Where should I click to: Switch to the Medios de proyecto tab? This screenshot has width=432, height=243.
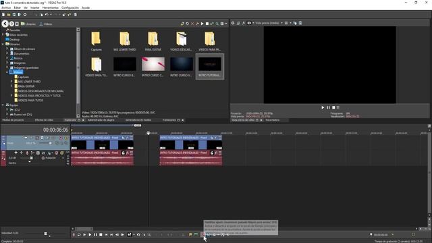pos(13,120)
